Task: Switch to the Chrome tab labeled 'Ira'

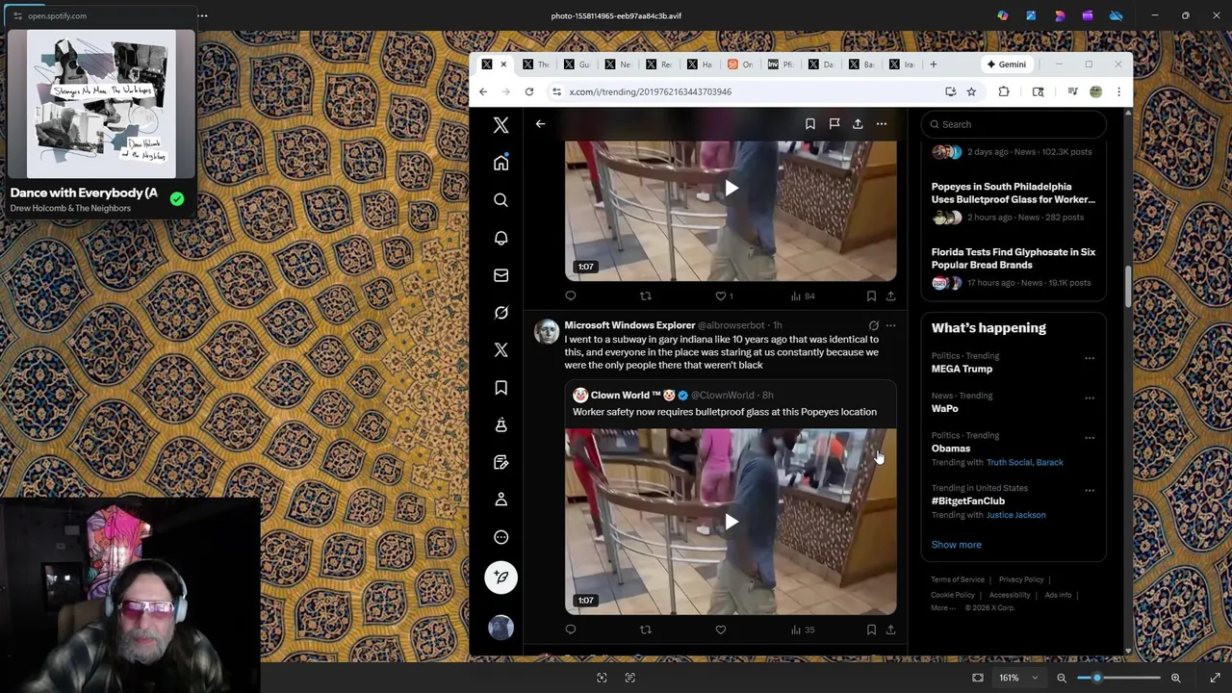Action: [902, 64]
